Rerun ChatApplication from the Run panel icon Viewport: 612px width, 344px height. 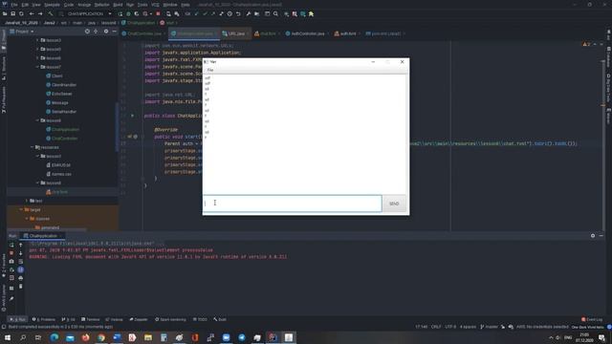(x=11, y=245)
